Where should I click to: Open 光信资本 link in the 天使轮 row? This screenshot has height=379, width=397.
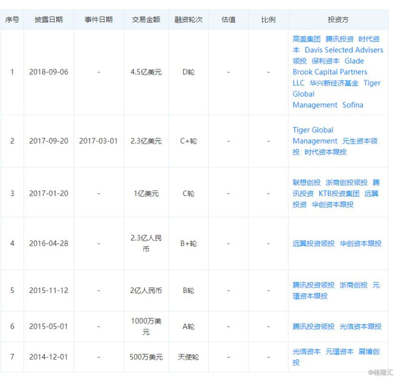tap(306, 352)
